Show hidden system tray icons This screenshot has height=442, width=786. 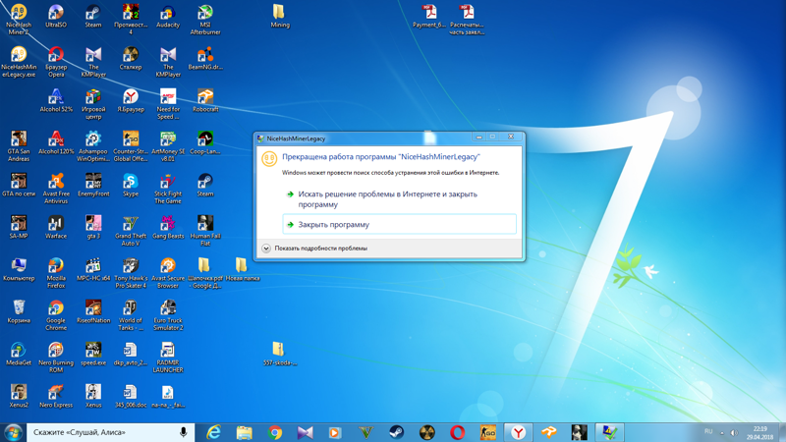[722, 432]
